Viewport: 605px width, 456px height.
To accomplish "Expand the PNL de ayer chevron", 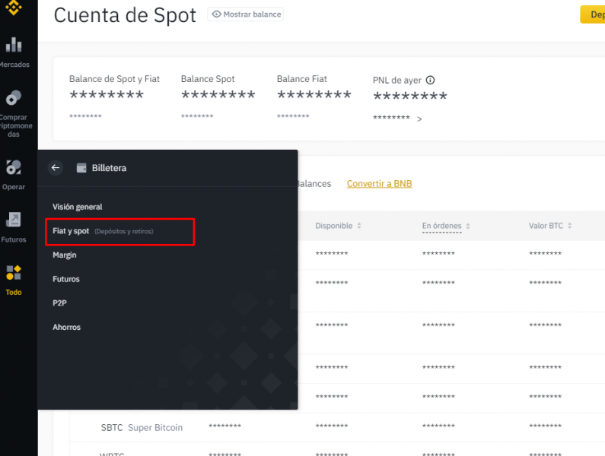I will 419,119.
